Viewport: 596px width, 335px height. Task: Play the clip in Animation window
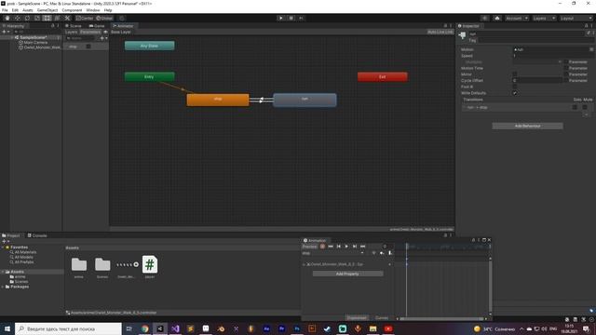click(x=346, y=247)
